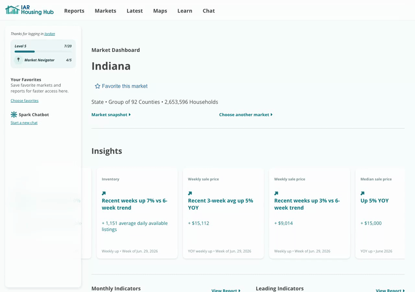Click the Indiana market title
Viewport: 415px width, 292px height.
[x=111, y=66]
